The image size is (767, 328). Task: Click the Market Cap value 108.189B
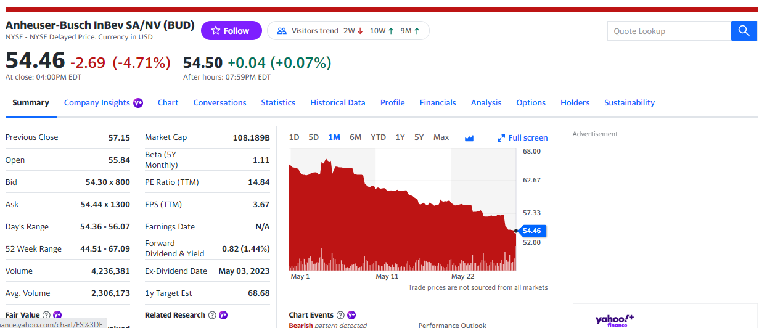click(x=251, y=137)
